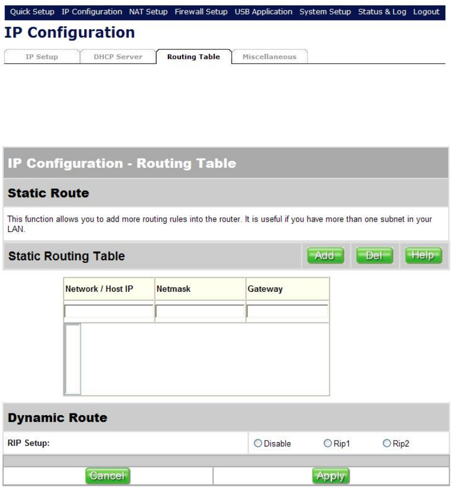Click the Static Route heading text

click(48, 193)
